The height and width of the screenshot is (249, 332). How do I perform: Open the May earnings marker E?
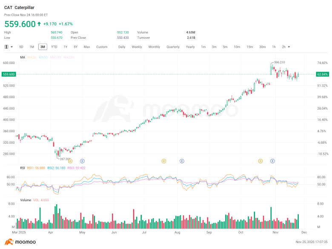tap(83, 161)
